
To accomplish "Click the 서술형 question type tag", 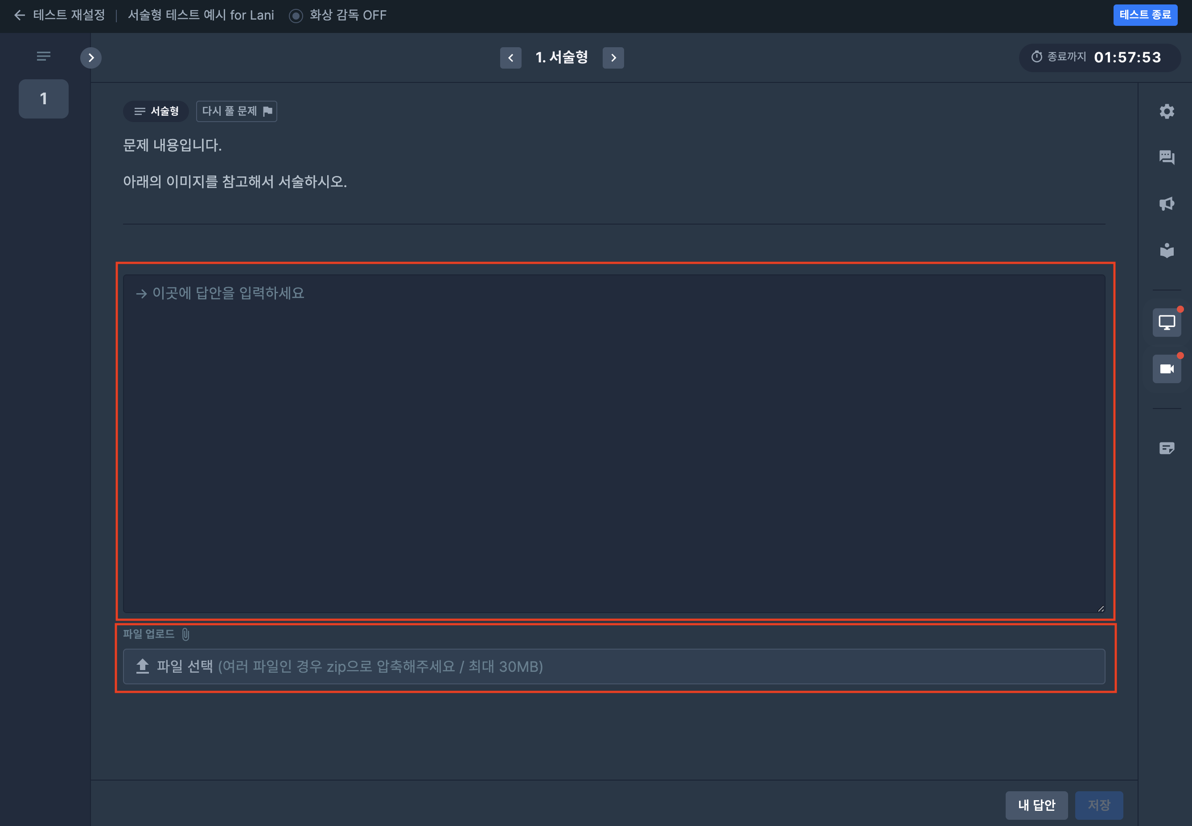I will tap(156, 111).
